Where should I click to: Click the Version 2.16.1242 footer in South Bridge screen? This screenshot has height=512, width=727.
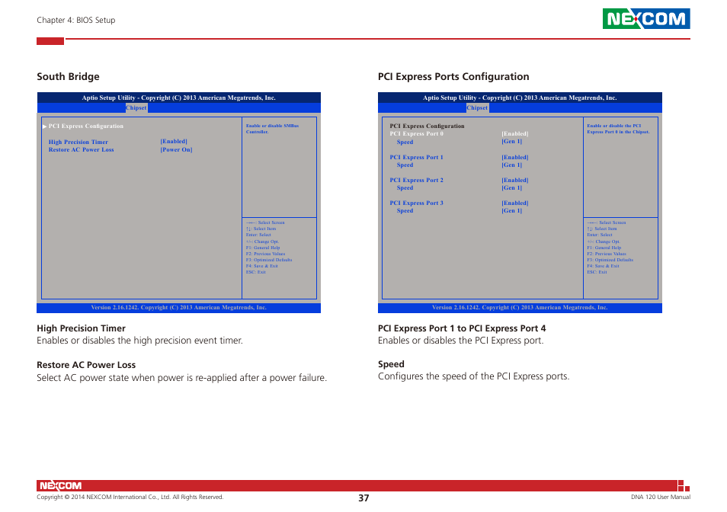coord(178,308)
